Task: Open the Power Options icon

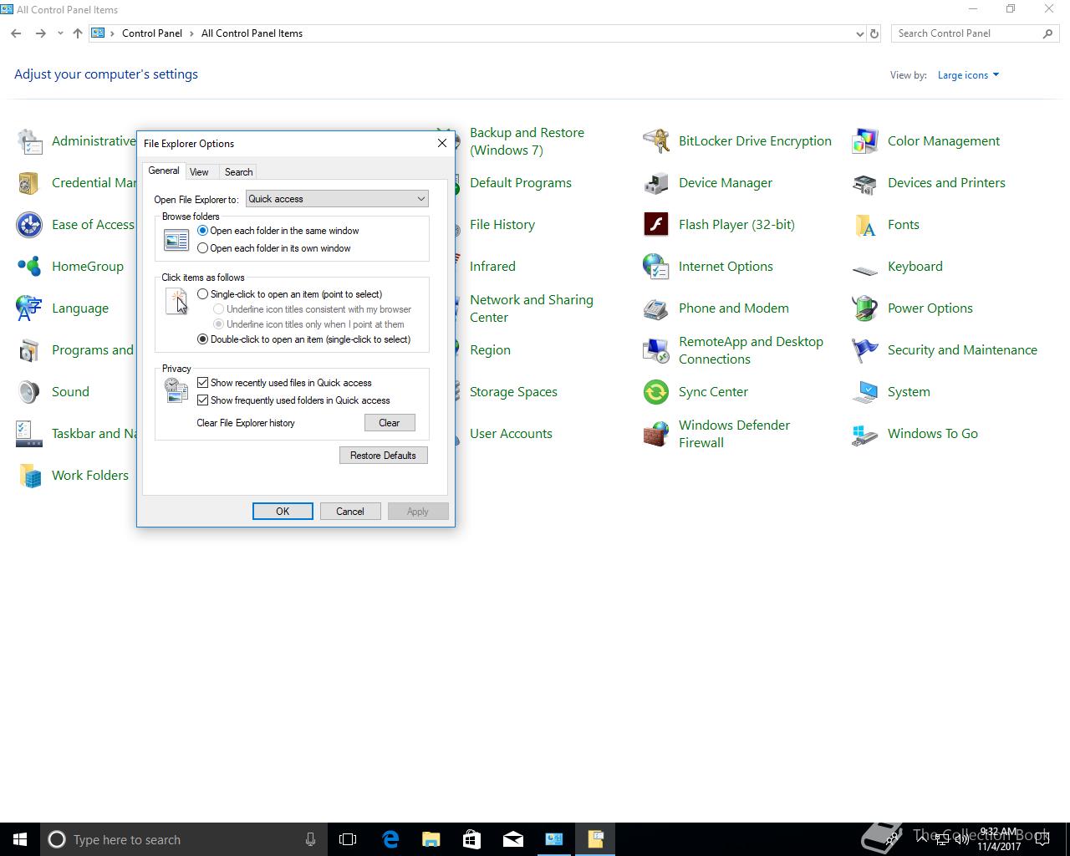Action: [x=865, y=308]
